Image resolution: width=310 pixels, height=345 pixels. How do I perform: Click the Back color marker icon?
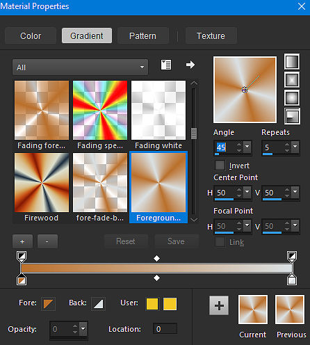pyautogui.click(x=98, y=304)
